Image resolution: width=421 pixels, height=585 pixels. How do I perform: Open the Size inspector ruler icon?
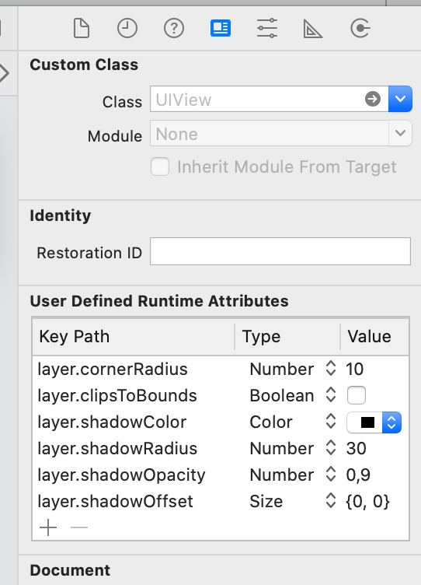coord(313,29)
